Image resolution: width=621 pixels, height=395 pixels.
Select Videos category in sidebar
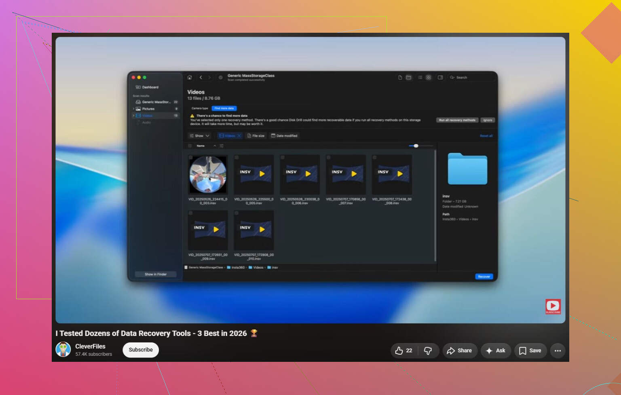[x=156, y=116]
